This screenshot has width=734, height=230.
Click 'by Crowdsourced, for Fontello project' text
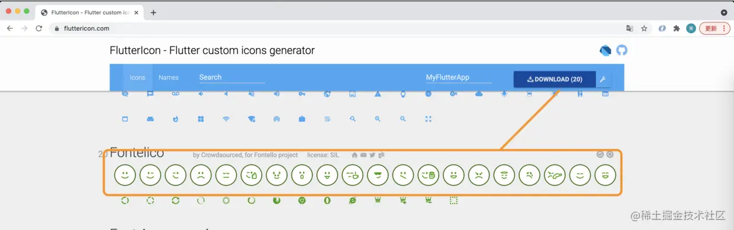tap(245, 155)
